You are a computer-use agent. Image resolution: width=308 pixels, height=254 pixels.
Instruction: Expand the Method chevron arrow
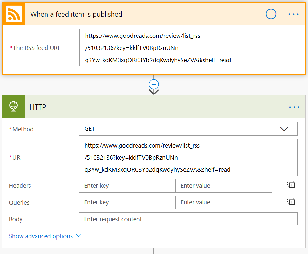(x=284, y=129)
